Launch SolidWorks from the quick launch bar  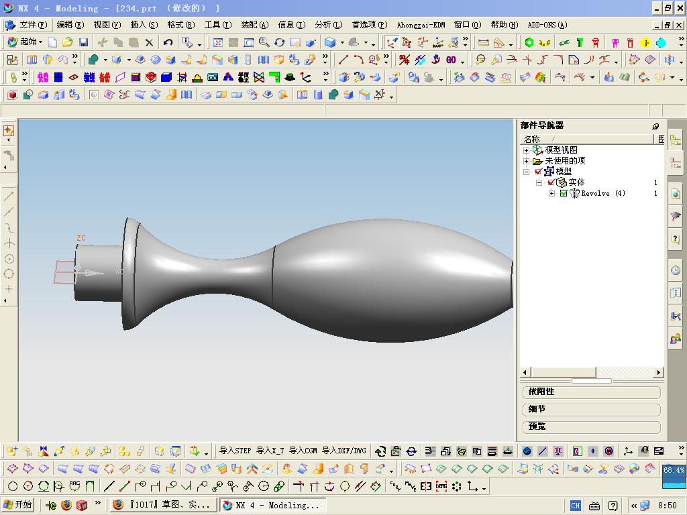[82, 506]
